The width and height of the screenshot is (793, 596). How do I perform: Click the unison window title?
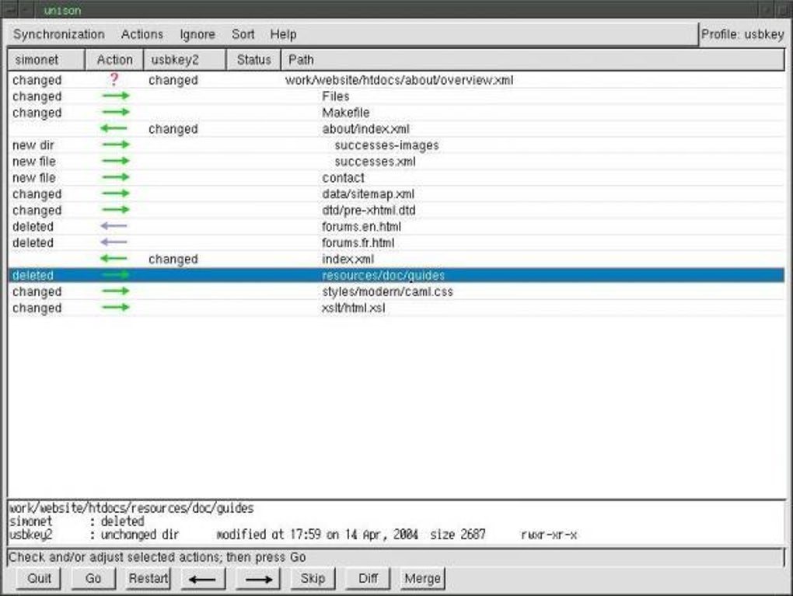click(x=61, y=10)
